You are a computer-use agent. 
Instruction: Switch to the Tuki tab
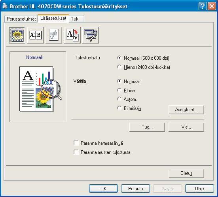pos(77,19)
